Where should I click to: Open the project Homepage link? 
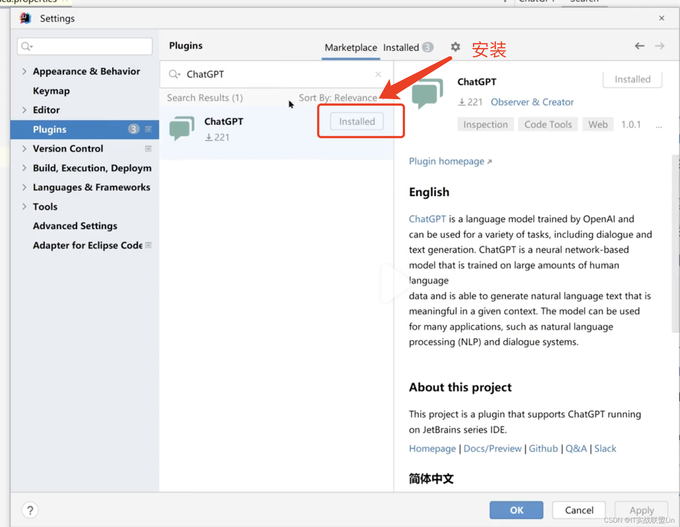(x=432, y=448)
